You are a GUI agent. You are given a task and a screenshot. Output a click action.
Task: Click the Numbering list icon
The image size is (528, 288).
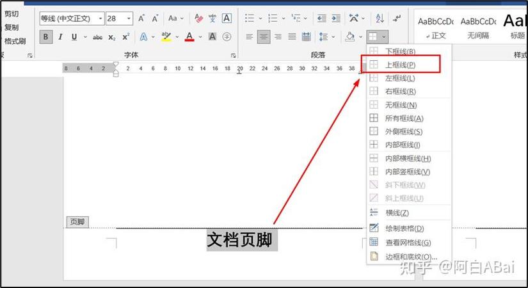click(x=273, y=18)
